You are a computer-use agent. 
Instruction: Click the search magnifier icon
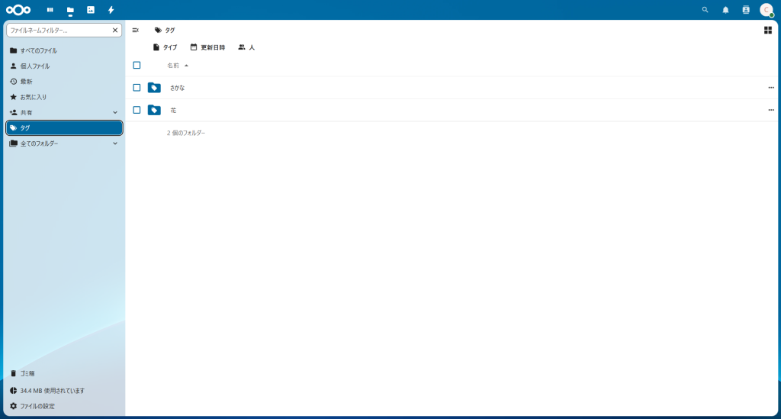(705, 10)
